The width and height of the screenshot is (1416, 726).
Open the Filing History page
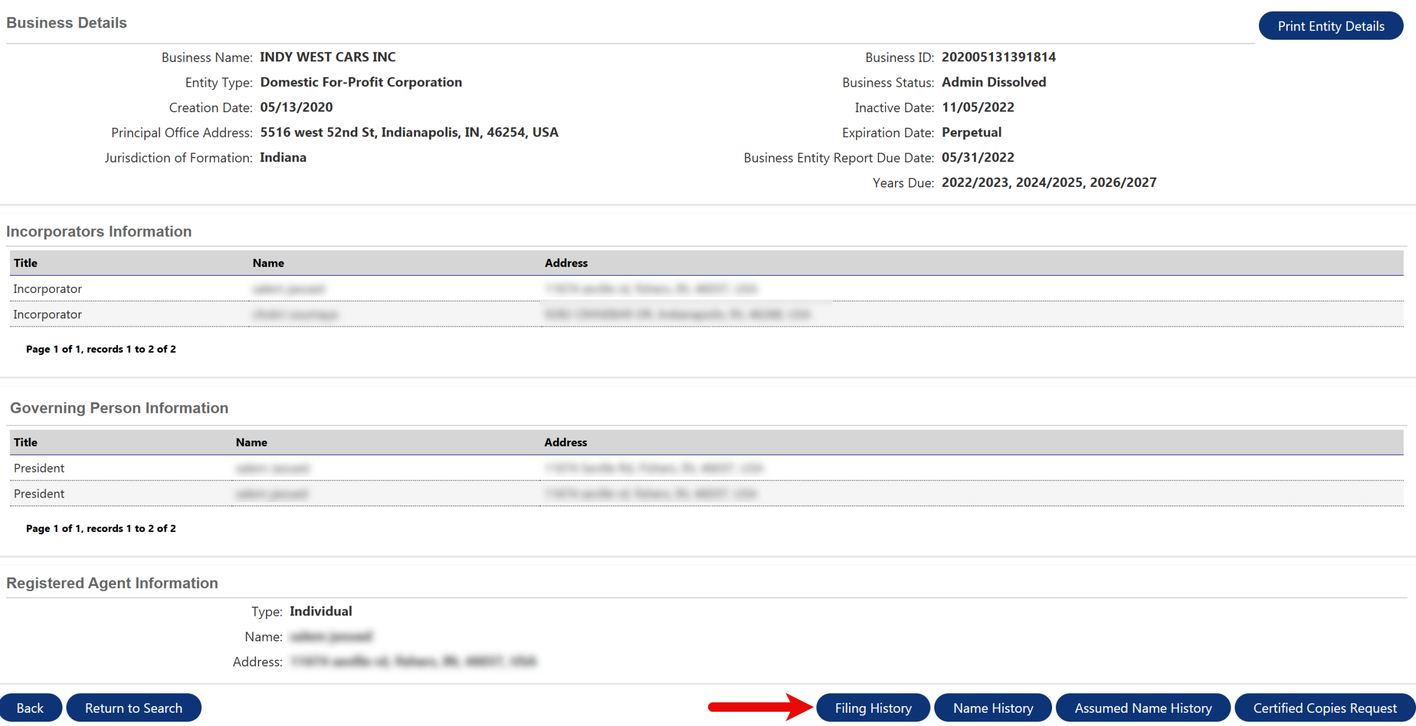[x=873, y=708]
